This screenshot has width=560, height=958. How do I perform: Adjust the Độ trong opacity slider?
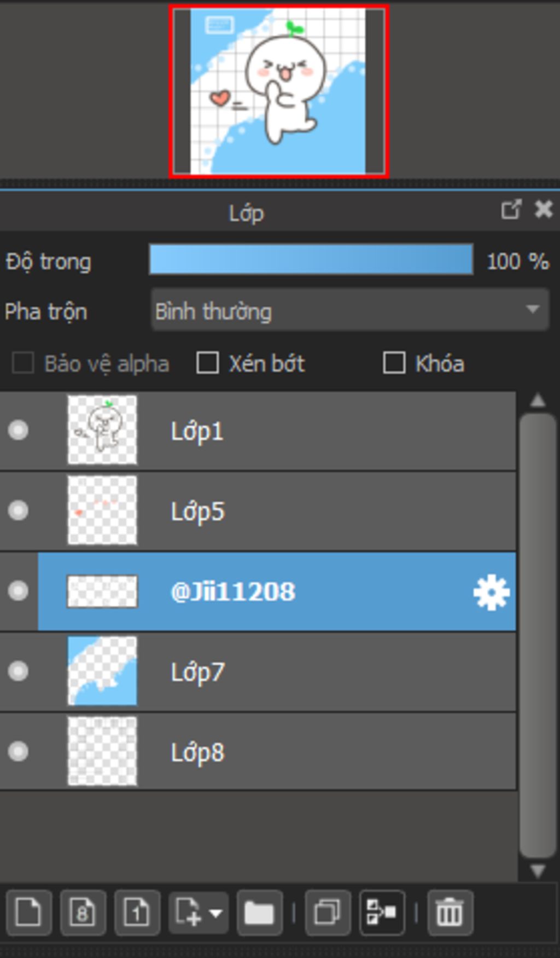pos(311,259)
